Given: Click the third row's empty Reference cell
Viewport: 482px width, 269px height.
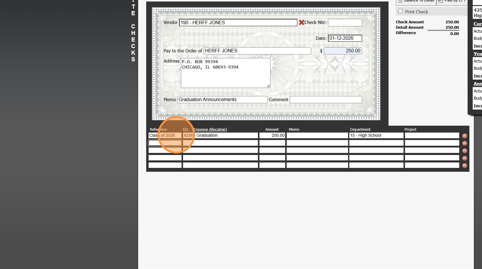Looking at the screenshot, I should [165, 150].
